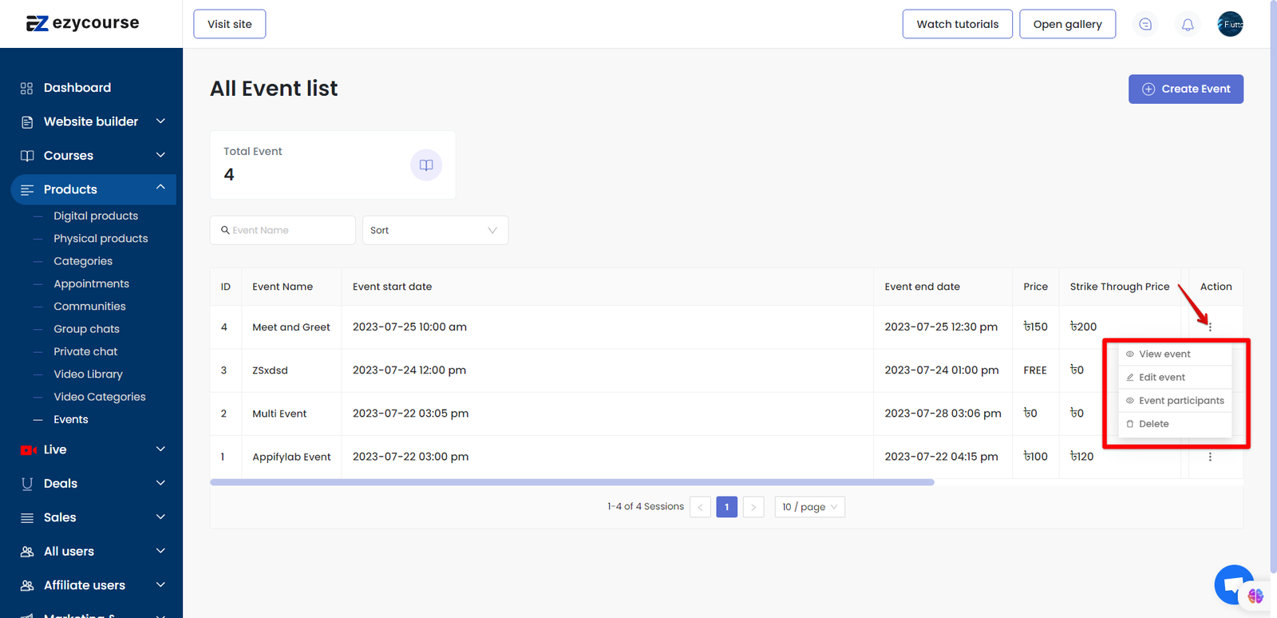Click the Watch tutorials button
1277x618 pixels.
click(x=957, y=24)
